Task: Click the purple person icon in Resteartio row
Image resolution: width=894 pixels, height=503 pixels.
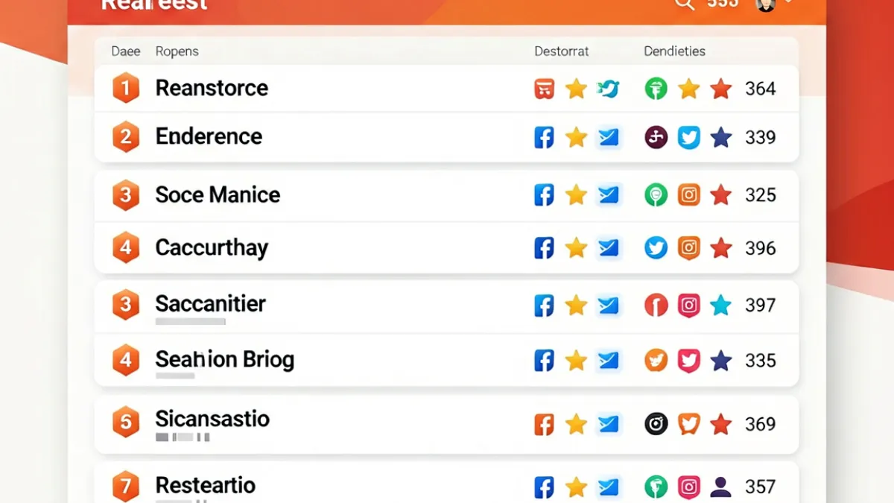Action: click(721, 487)
